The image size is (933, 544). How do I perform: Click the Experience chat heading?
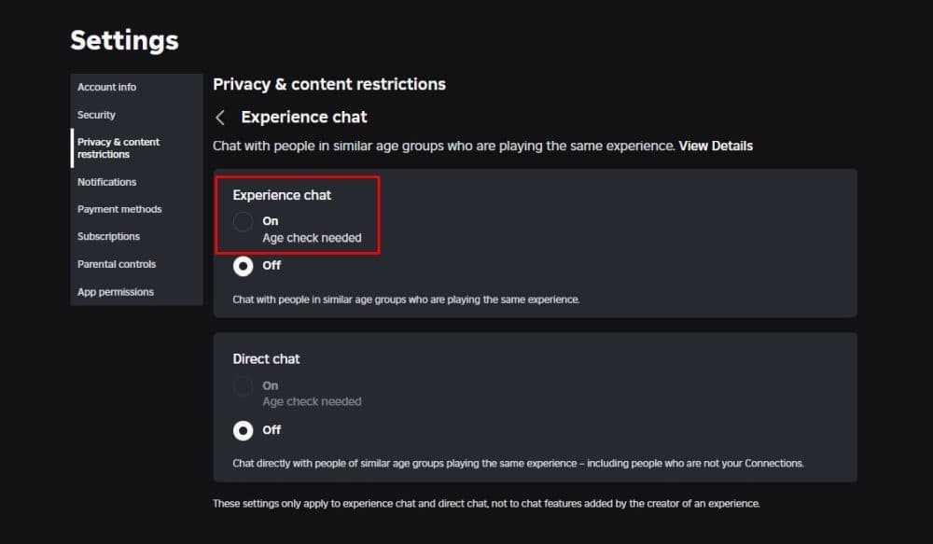pos(282,195)
